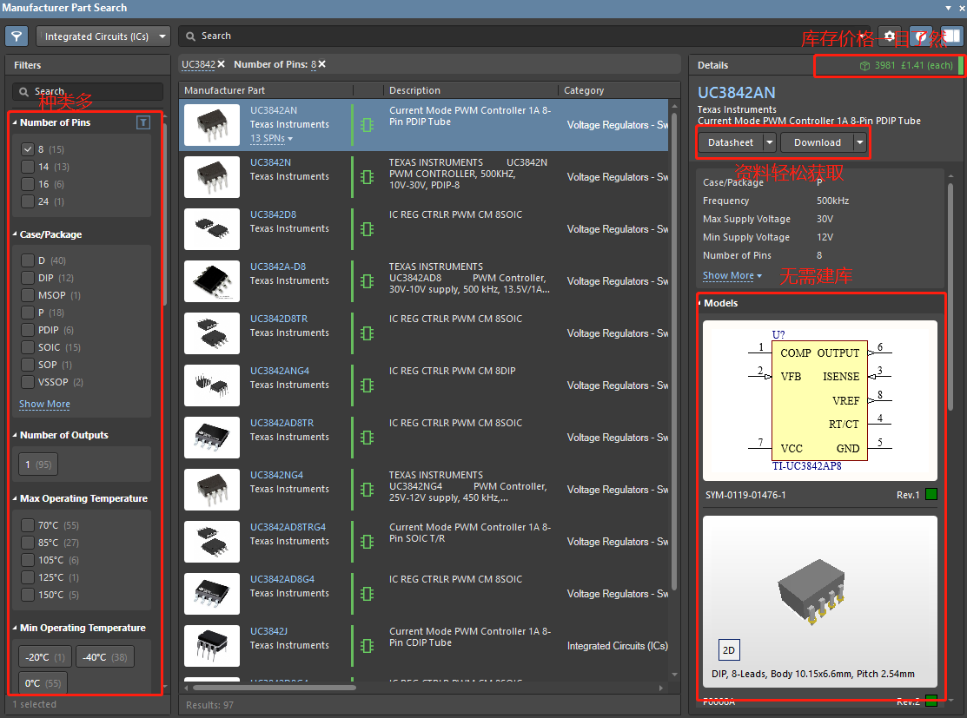Open the Datasheet dropdown arrow
This screenshot has width=967, height=718.
769,142
